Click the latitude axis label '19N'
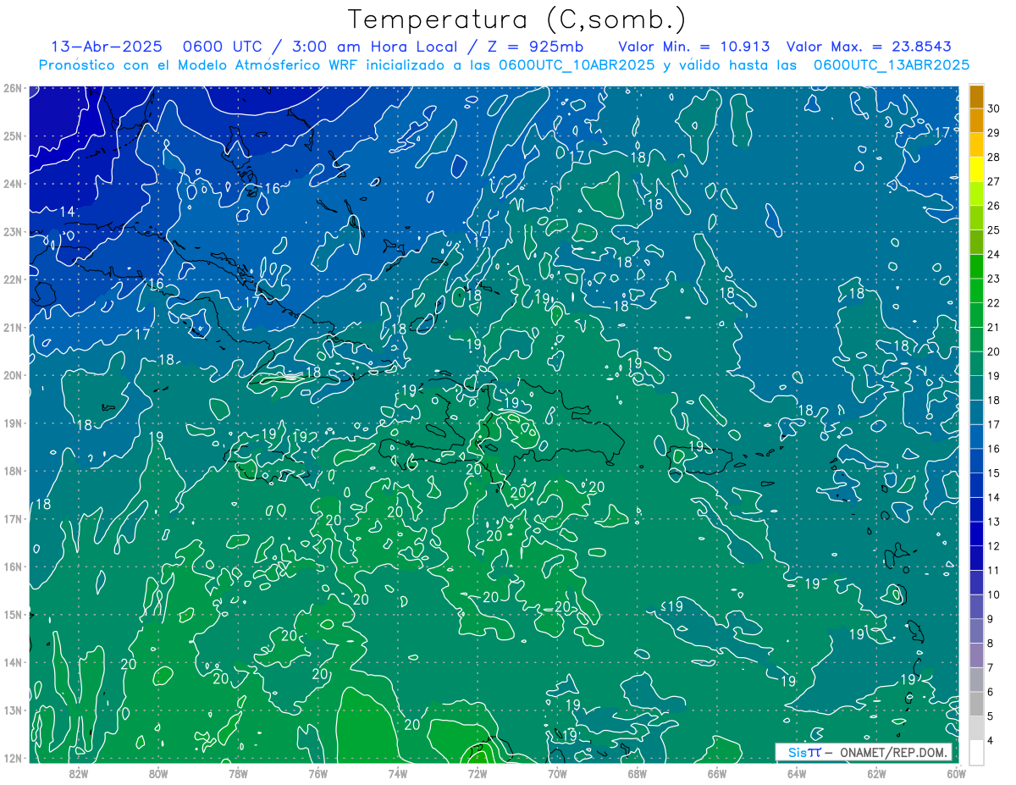1016x785 pixels. coord(13,423)
